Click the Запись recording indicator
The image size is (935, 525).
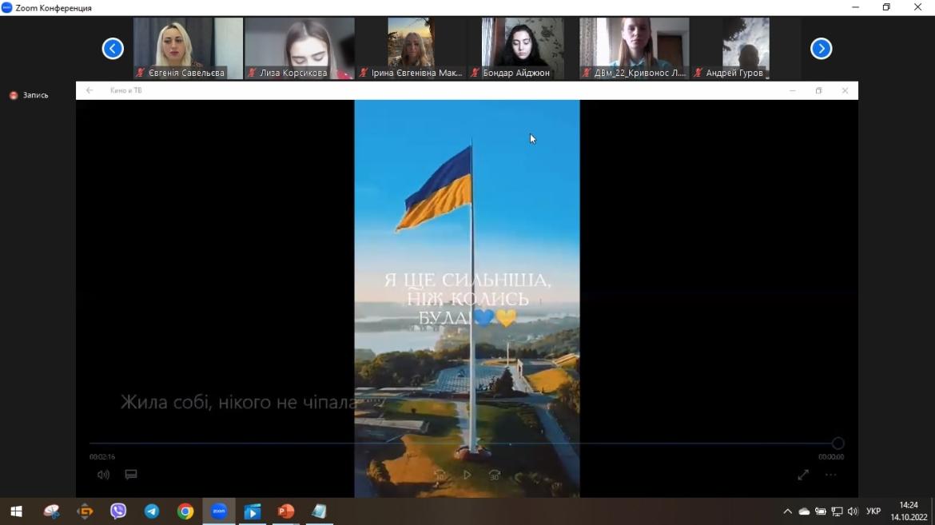pyautogui.click(x=29, y=95)
